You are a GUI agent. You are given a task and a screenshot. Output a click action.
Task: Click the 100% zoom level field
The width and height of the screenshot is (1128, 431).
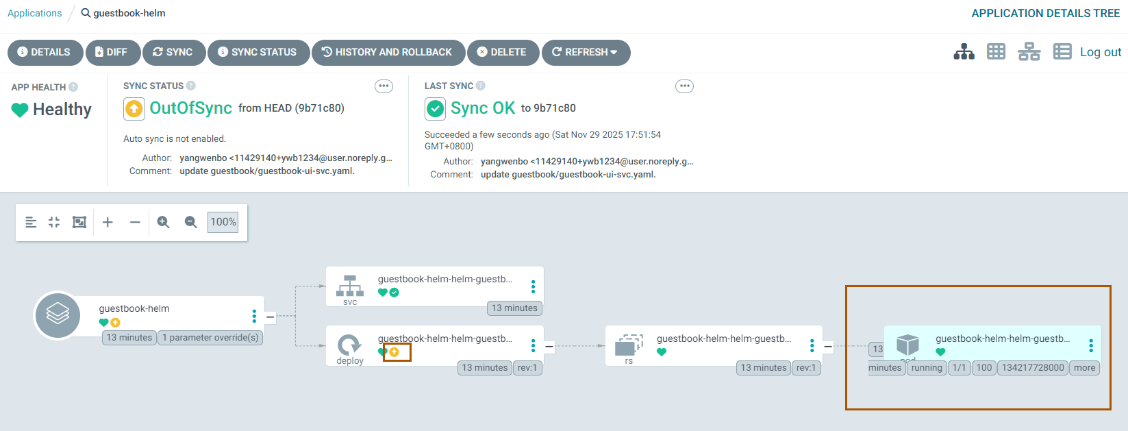[x=223, y=222]
